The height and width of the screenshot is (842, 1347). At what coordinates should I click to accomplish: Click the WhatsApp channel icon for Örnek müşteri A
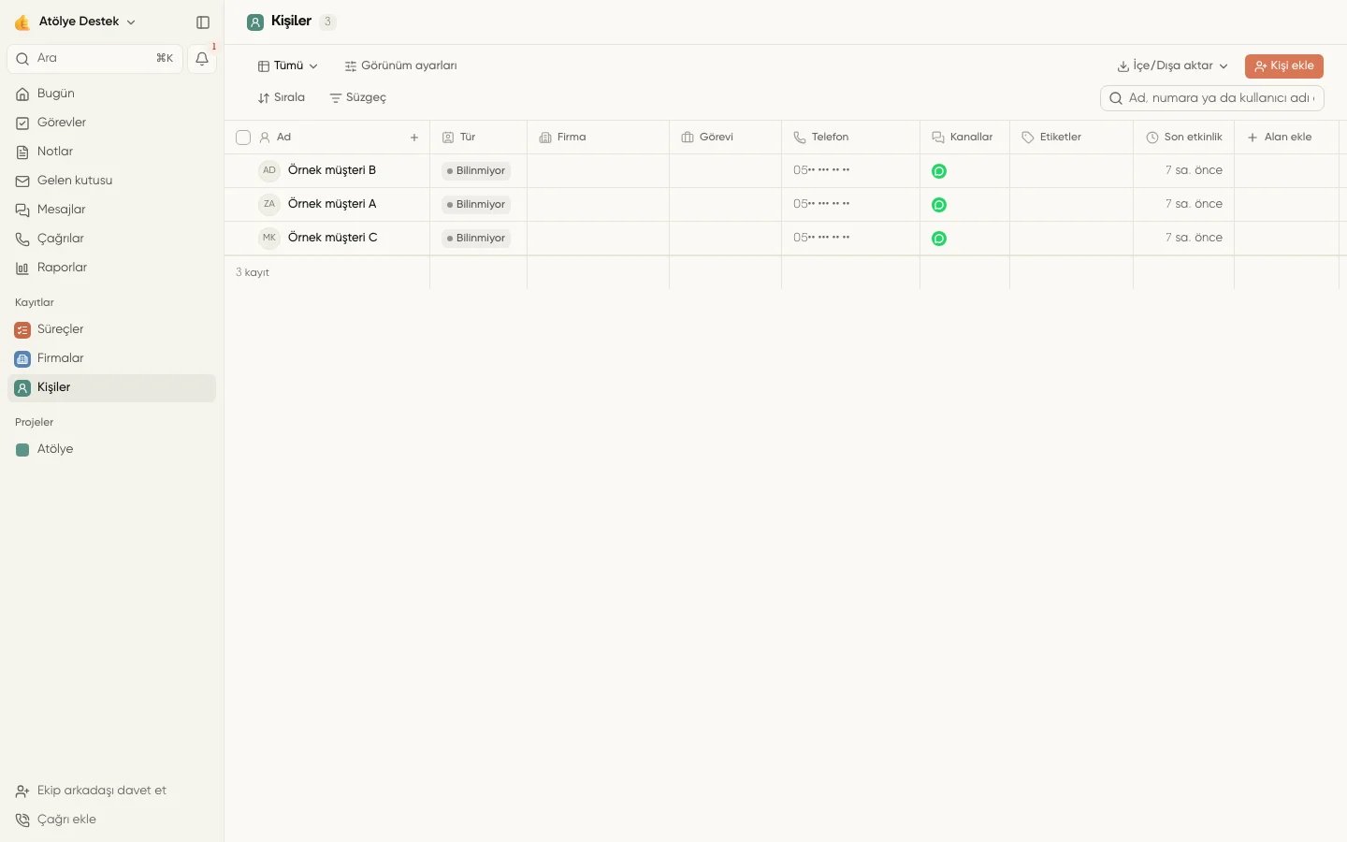click(939, 205)
